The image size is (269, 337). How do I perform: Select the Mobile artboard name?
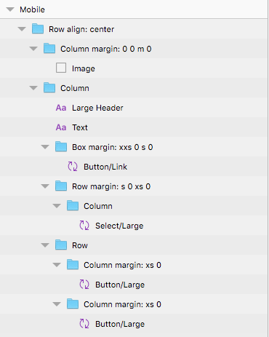point(32,9)
